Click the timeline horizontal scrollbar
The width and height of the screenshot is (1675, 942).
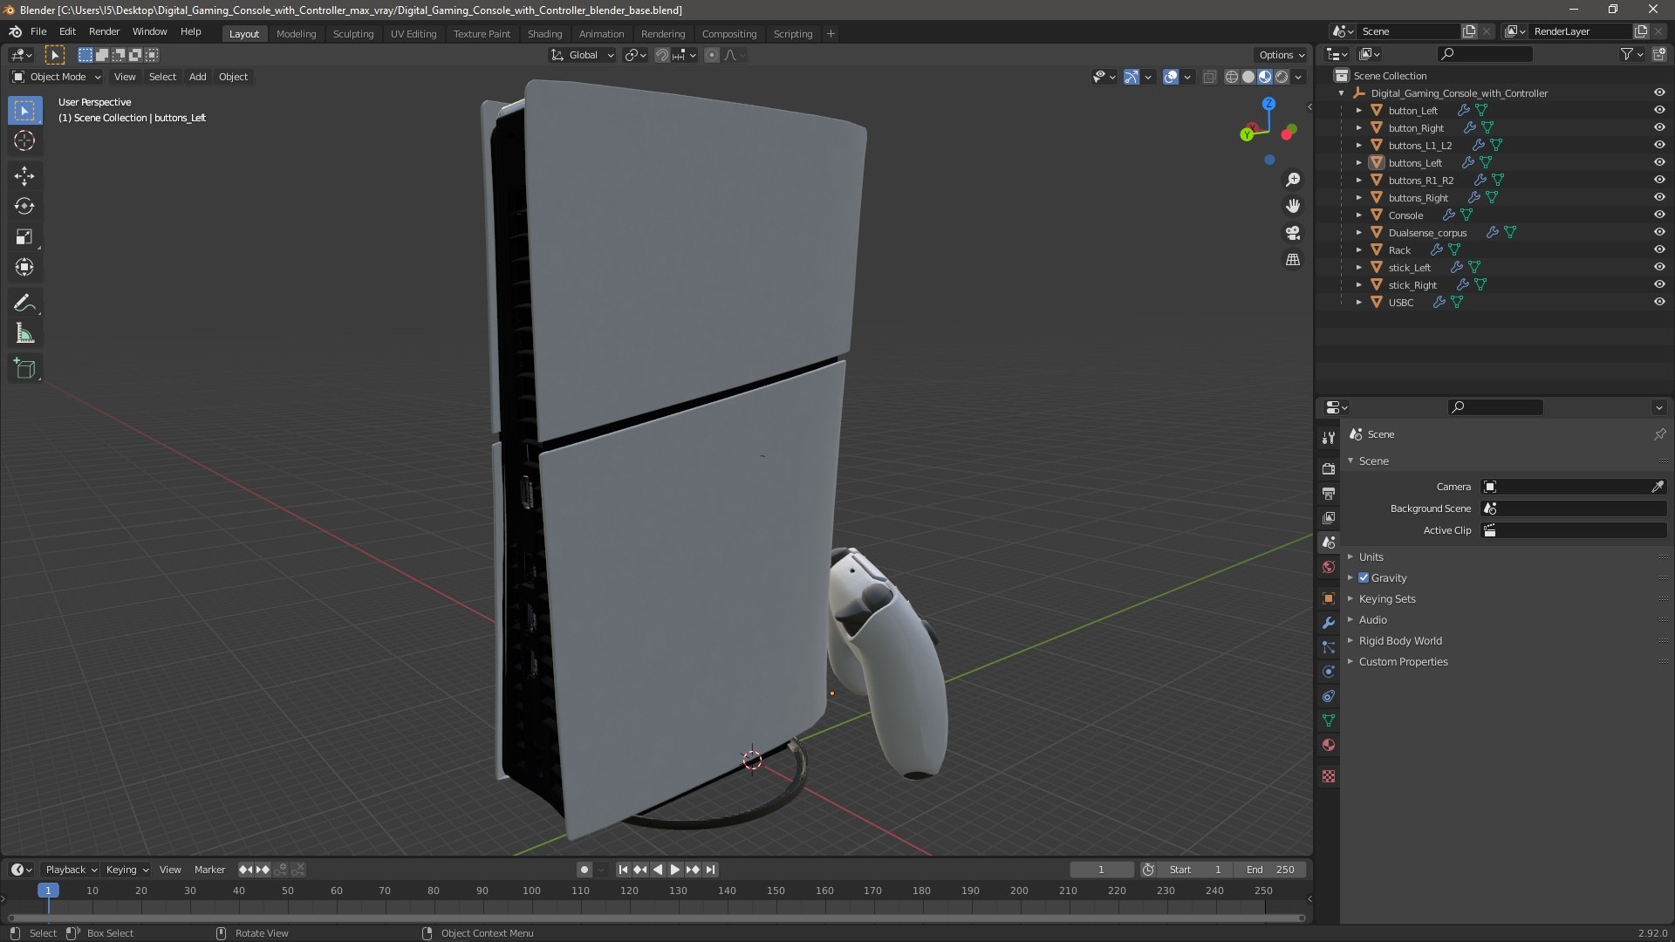click(656, 918)
